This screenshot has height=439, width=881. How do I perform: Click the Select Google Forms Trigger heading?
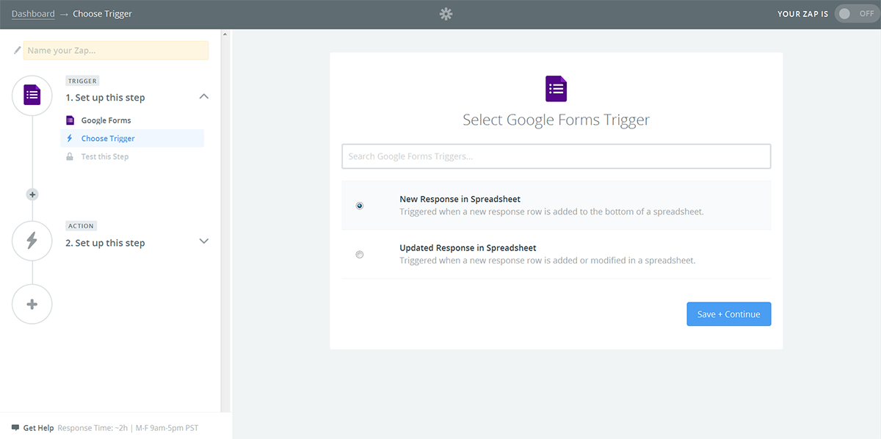click(x=556, y=120)
